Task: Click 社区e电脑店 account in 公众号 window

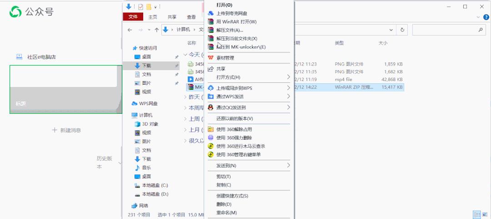Action: click(41, 57)
